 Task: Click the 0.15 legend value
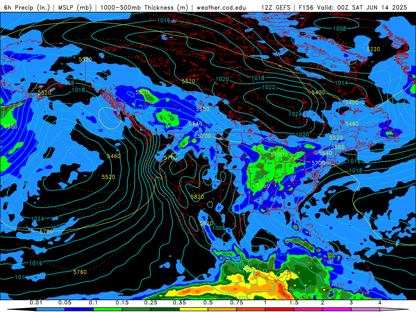122,303
